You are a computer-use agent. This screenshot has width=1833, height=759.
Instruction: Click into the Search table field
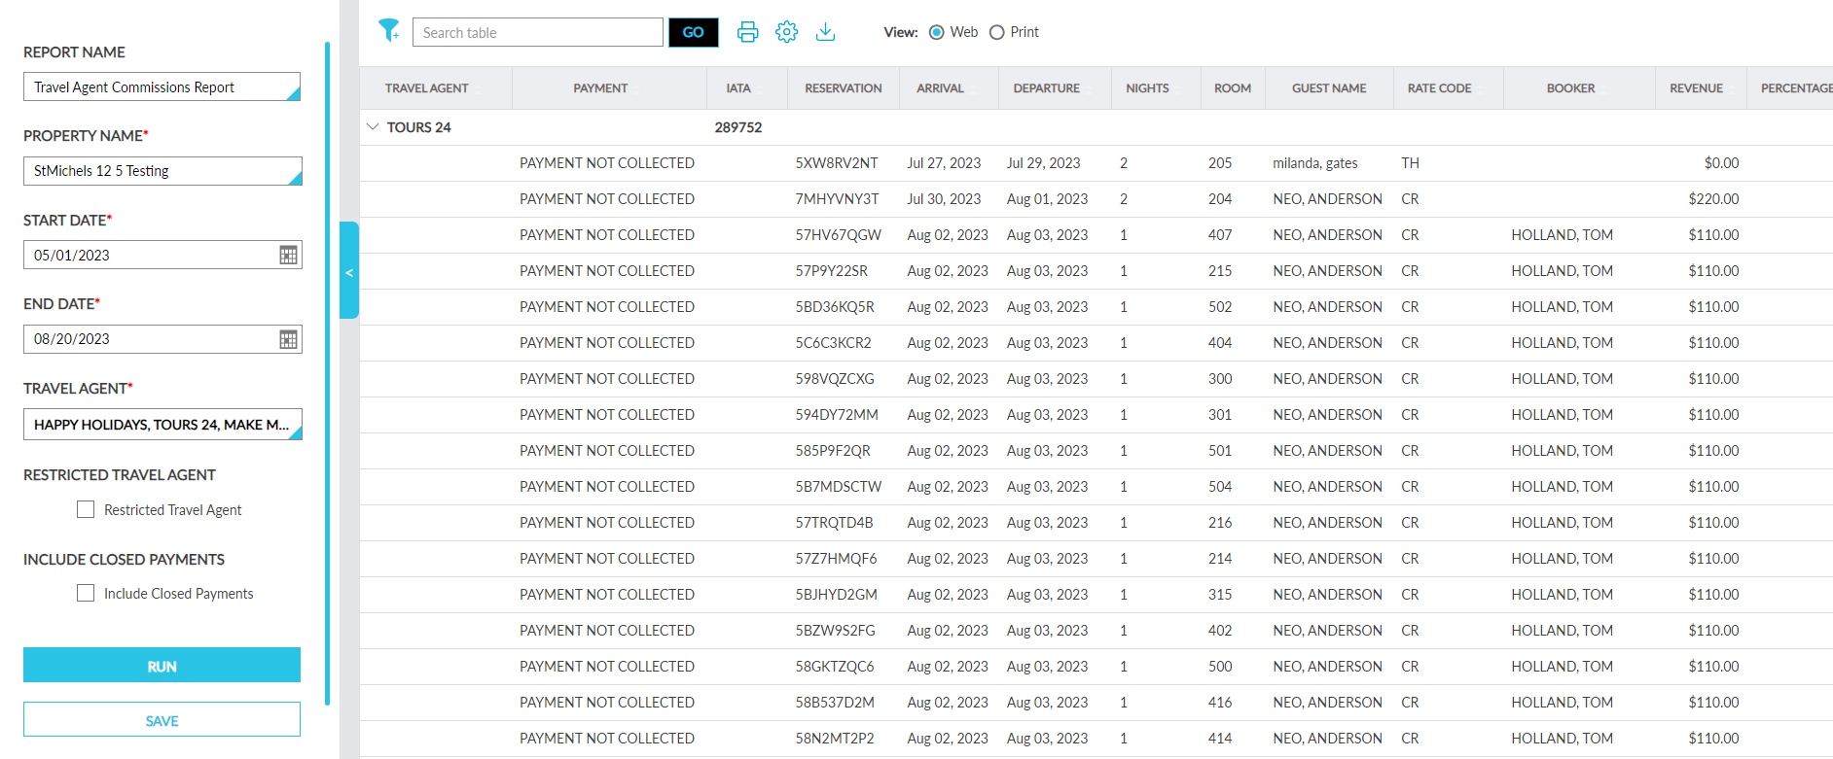tap(537, 32)
